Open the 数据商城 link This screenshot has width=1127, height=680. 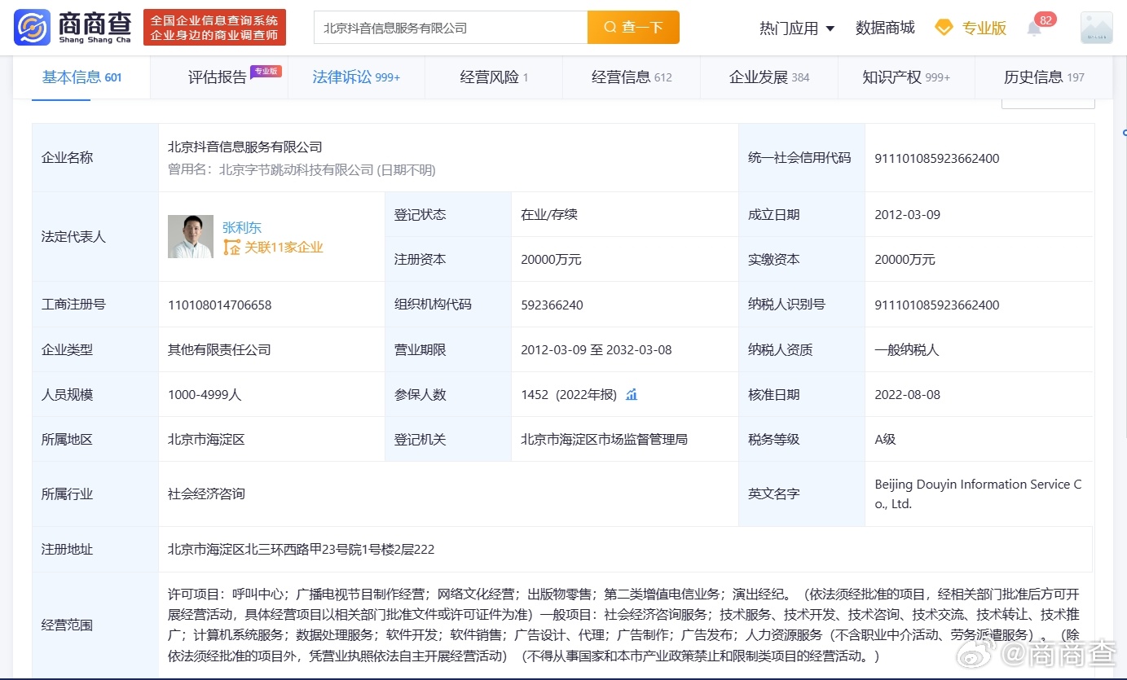885,28
